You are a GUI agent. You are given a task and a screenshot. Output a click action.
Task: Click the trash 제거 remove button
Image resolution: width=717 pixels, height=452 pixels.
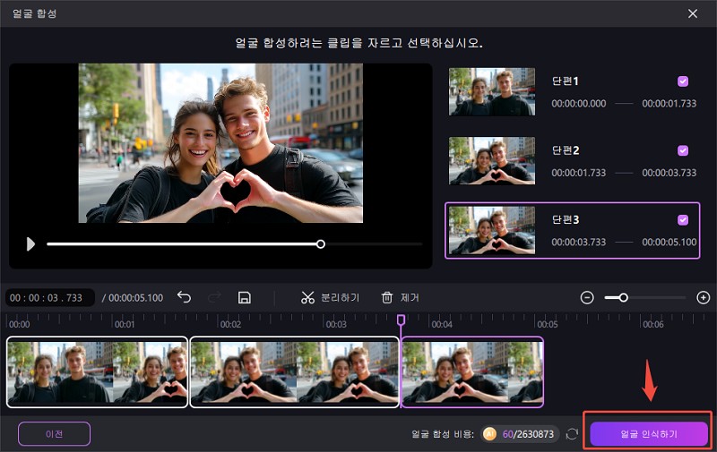click(400, 298)
